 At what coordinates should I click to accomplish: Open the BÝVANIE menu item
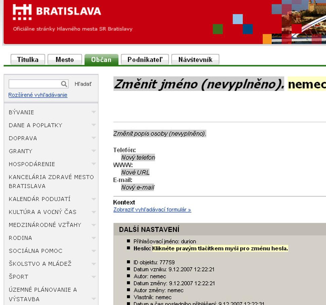21,112
